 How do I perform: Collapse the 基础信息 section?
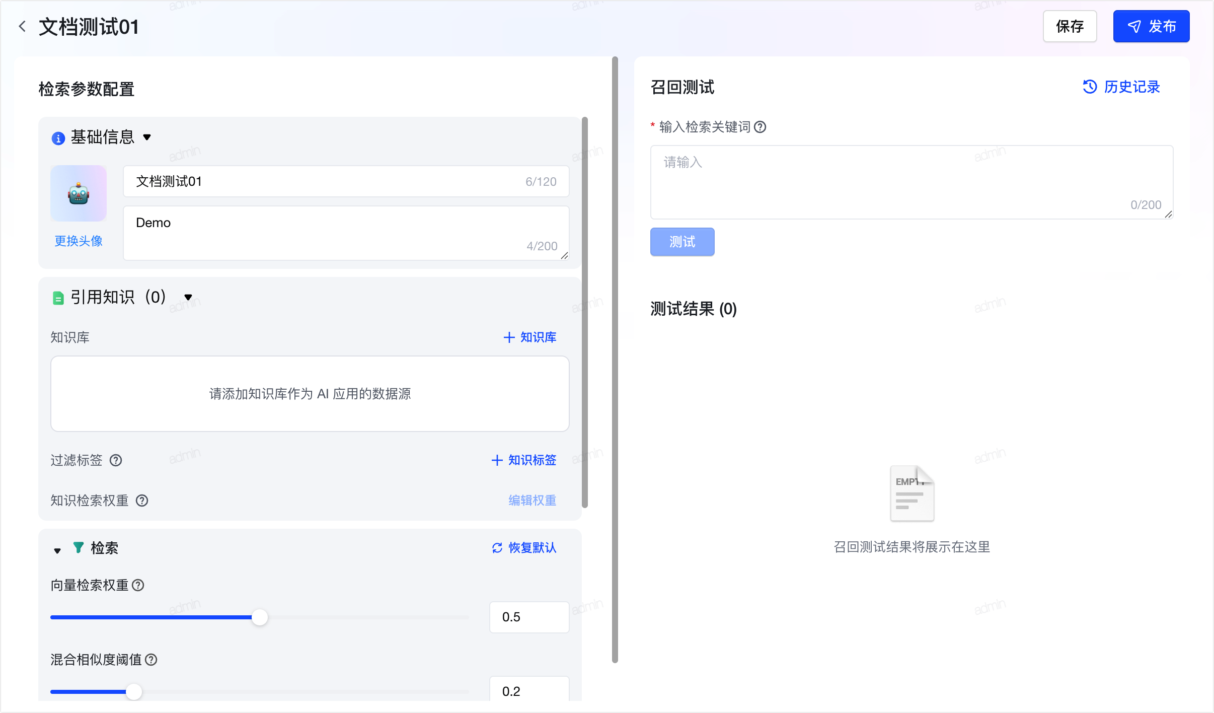147,137
